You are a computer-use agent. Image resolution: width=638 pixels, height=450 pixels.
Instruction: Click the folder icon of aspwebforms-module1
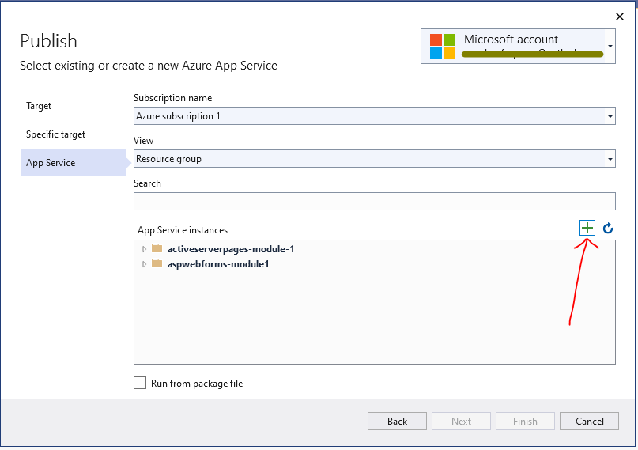[x=157, y=263]
